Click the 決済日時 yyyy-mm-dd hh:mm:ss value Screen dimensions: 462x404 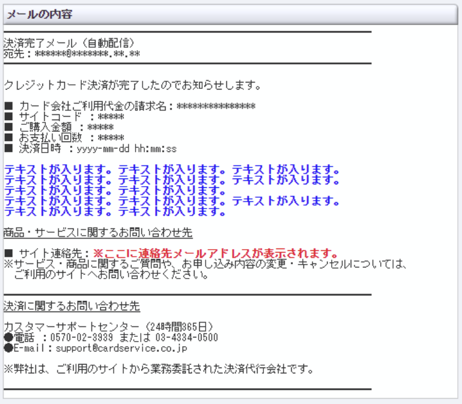[x=127, y=148]
